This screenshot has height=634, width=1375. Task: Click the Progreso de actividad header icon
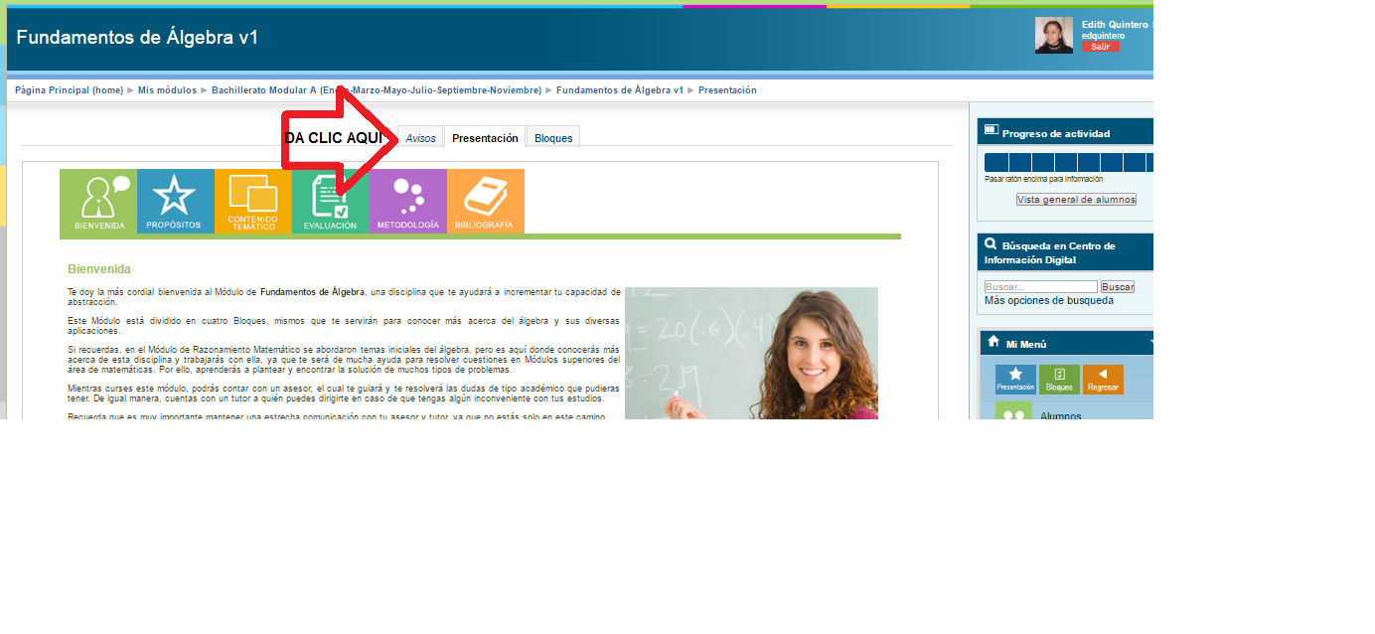(991, 131)
